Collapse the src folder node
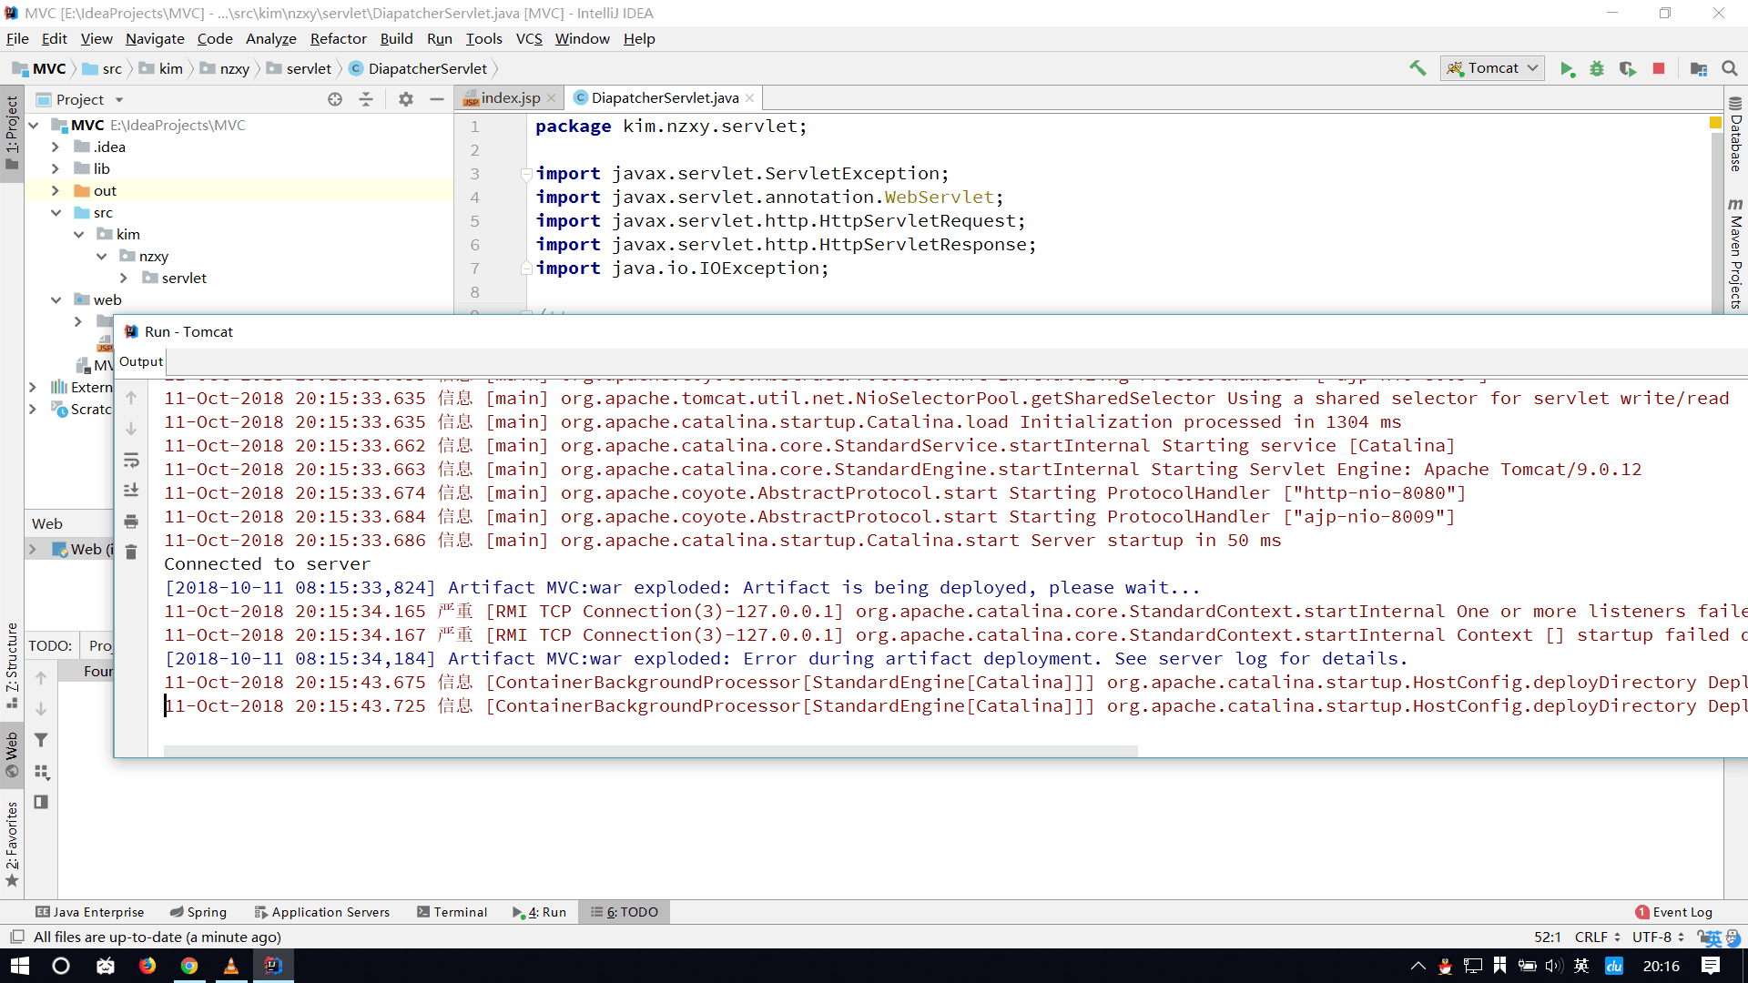The image size is (1748, 983). point(56,213)
